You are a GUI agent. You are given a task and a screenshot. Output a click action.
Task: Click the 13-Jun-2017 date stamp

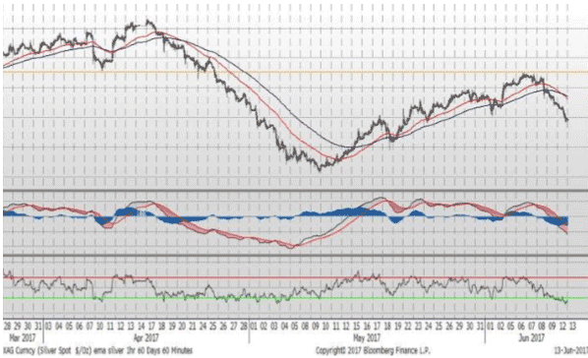[570, 350]
